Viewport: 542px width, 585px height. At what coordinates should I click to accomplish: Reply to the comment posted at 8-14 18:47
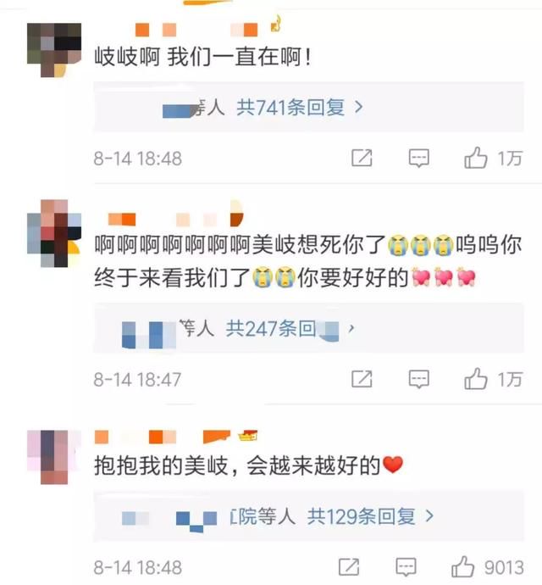(x=419, y=380)
